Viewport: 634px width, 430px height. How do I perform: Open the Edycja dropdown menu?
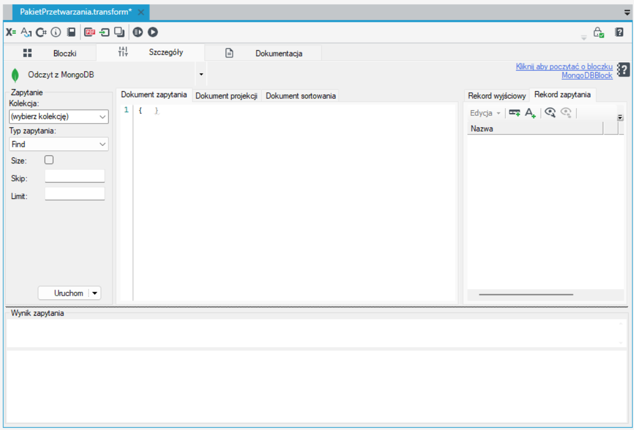tap(485, 113)
